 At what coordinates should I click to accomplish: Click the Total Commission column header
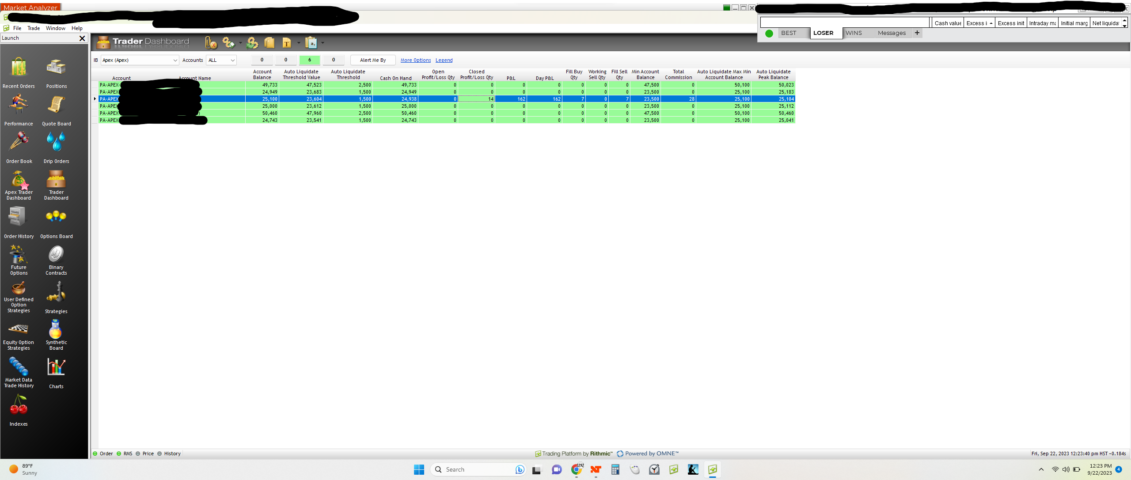click(x=679, y=75)
